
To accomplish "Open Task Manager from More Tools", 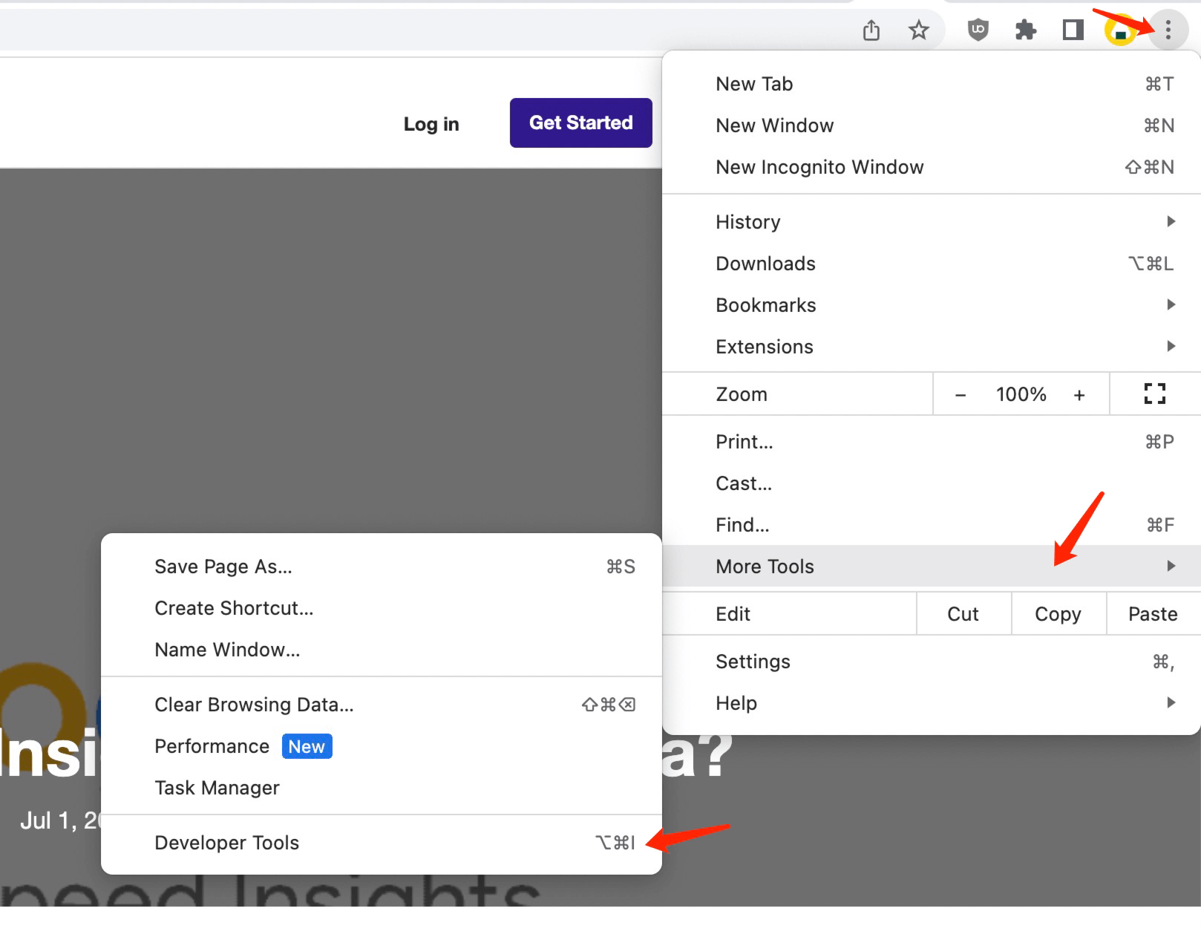I will coord(217,788).
